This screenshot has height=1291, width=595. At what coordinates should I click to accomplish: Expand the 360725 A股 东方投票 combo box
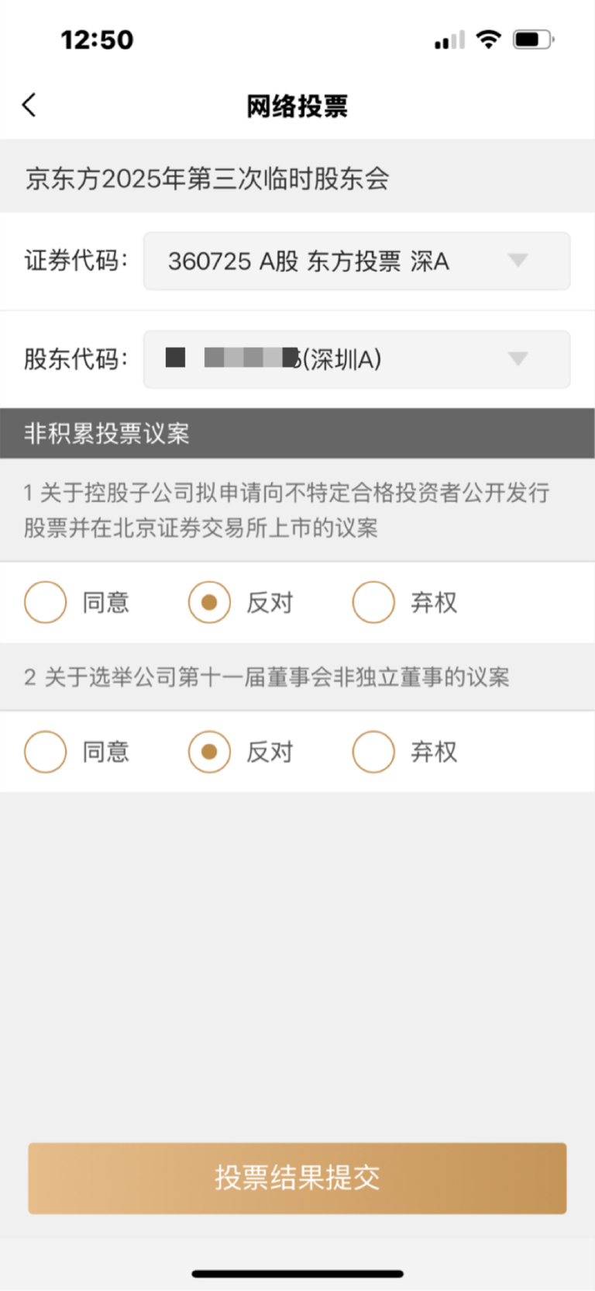(x=356, y=261)
